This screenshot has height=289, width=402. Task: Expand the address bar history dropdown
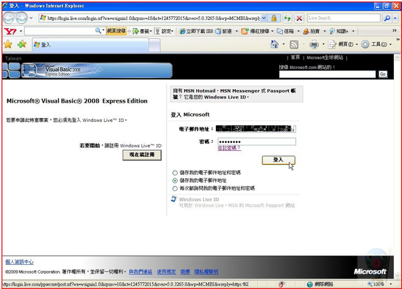[x=264, y=18]
